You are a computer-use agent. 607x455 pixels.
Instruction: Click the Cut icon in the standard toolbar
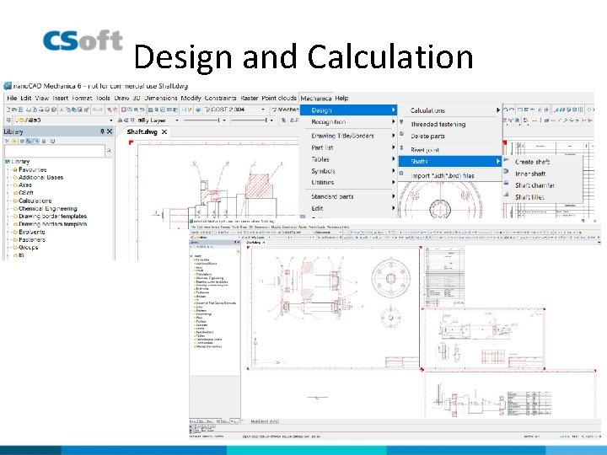(62, 110)
